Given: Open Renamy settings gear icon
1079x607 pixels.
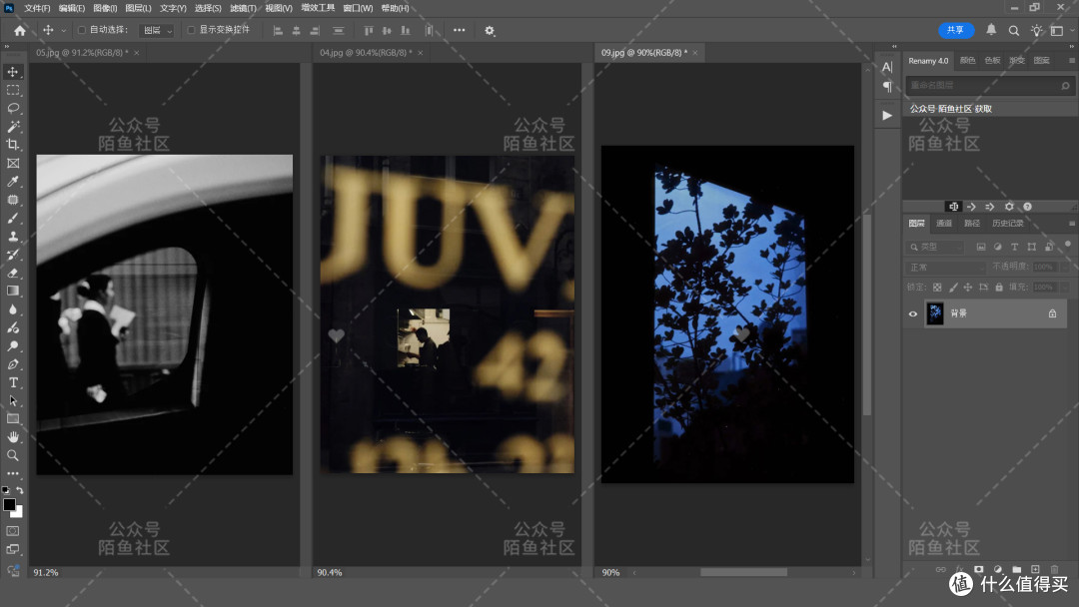Looking at the screenshot, I should (1009, 207).
